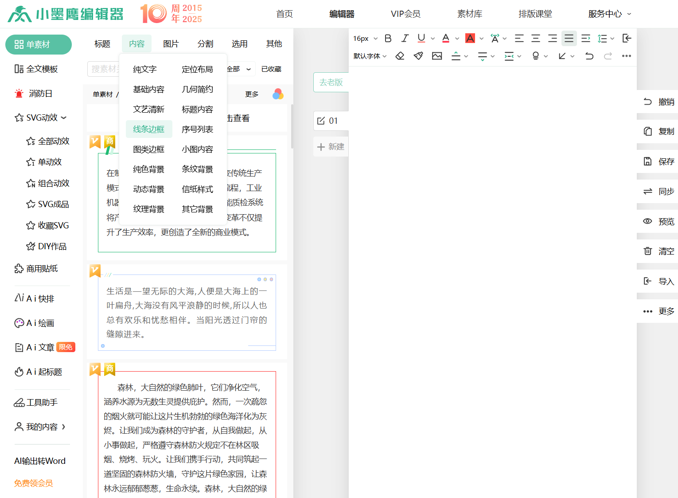Click the eraser clear-format icon
This screenshot has width=678, height=498.
(x=400, y=56)
